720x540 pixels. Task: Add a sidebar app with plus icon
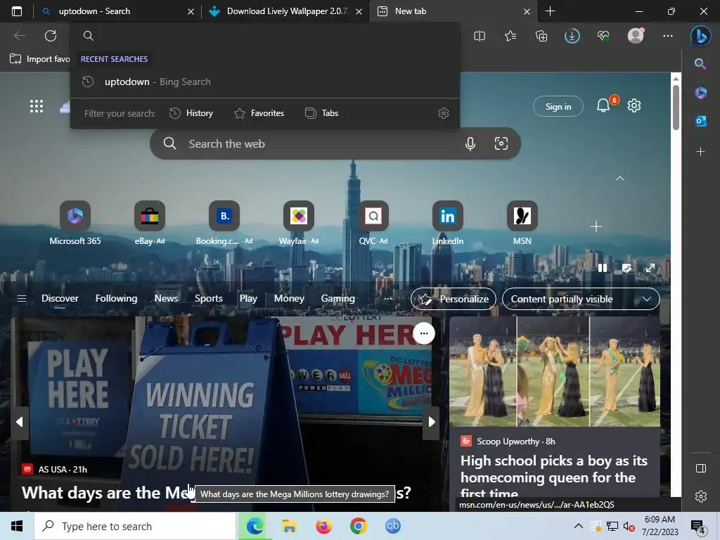(700, 151)
